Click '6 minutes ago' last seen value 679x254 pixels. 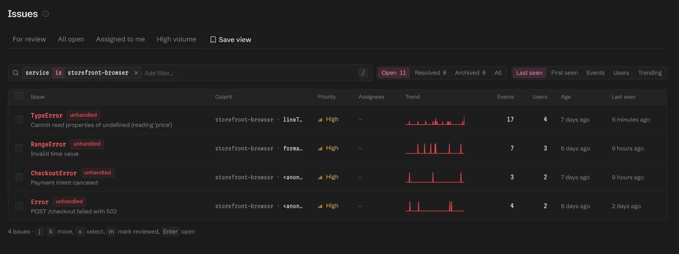pyautogui.click(x=631, y=120)
